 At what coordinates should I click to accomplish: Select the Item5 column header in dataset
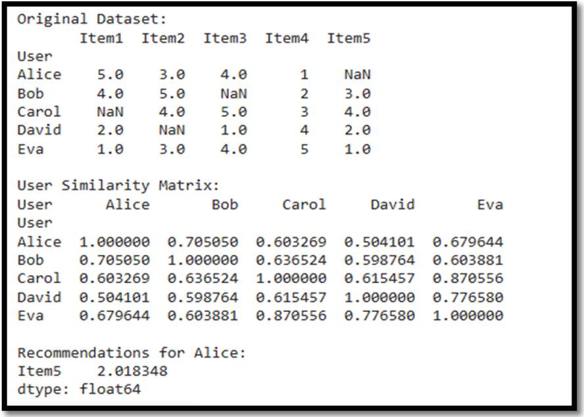[x=349, y=38]
